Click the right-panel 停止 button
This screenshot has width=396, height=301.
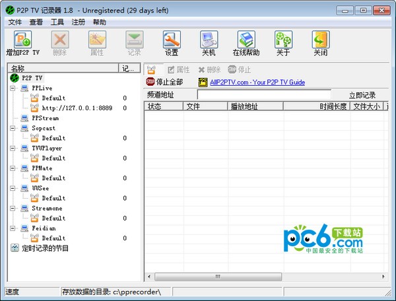pos(239,70)
